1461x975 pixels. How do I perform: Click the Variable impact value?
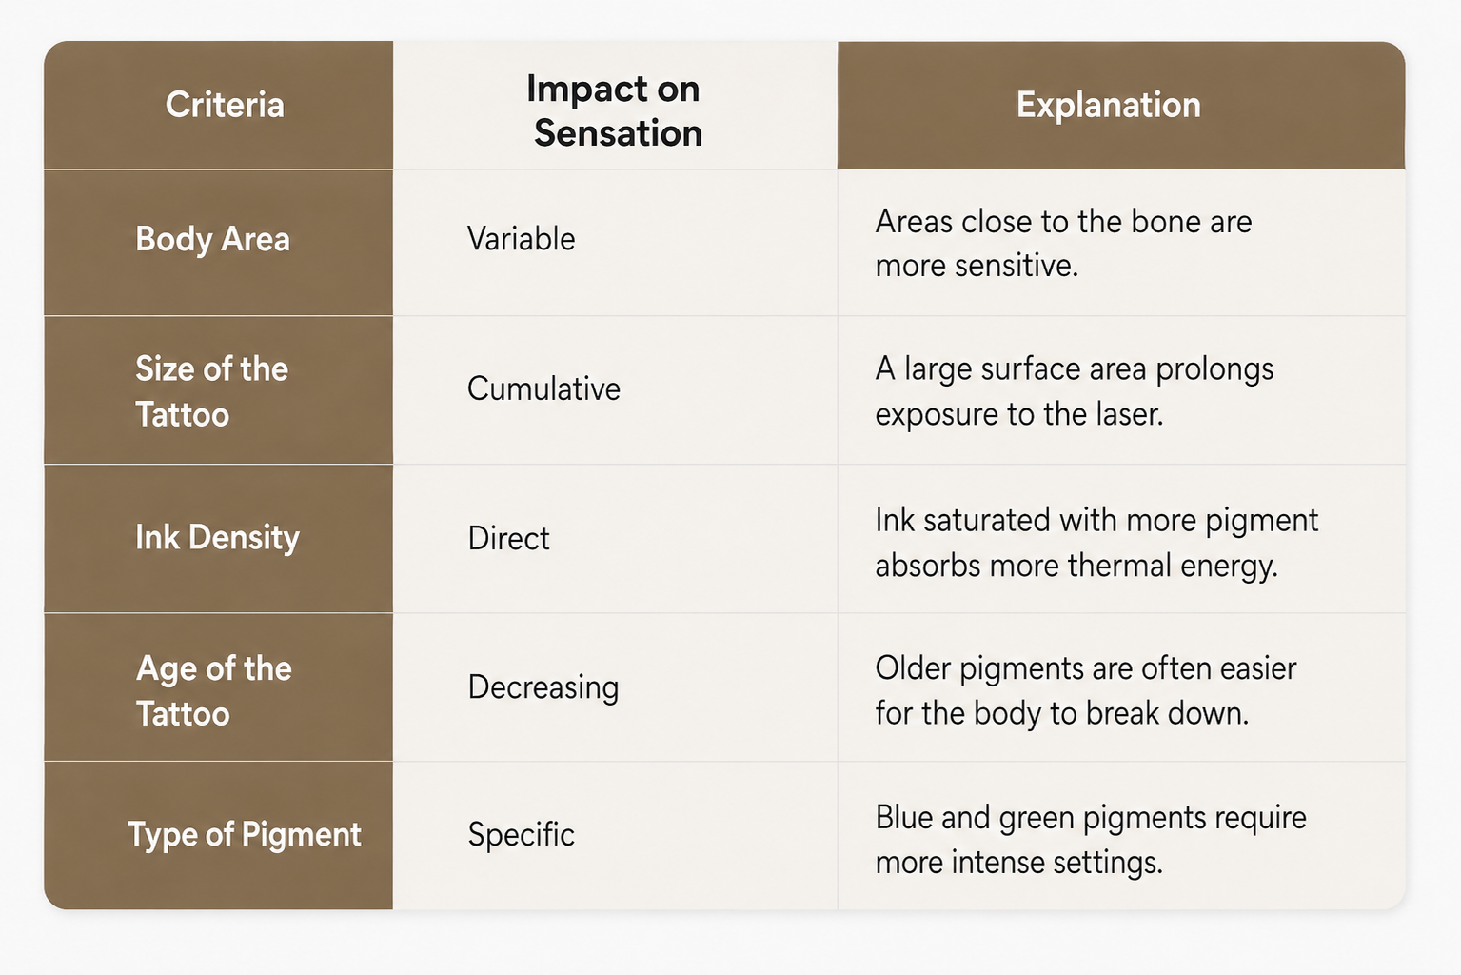(521, 239)
